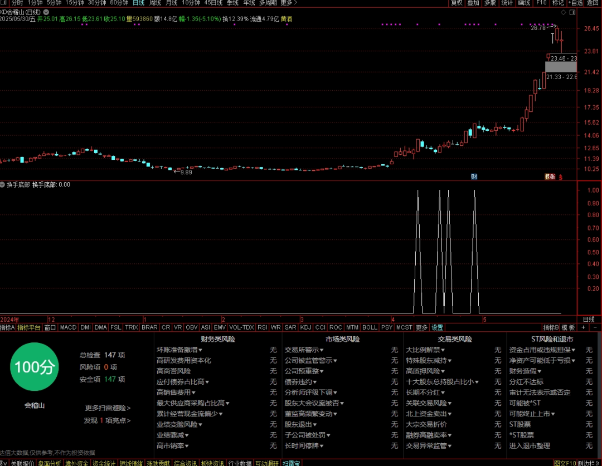Click the diamond icon at chart top-right
Image resolution: width=602 pixels, height=466 pixels.
[x=563, y=12]
